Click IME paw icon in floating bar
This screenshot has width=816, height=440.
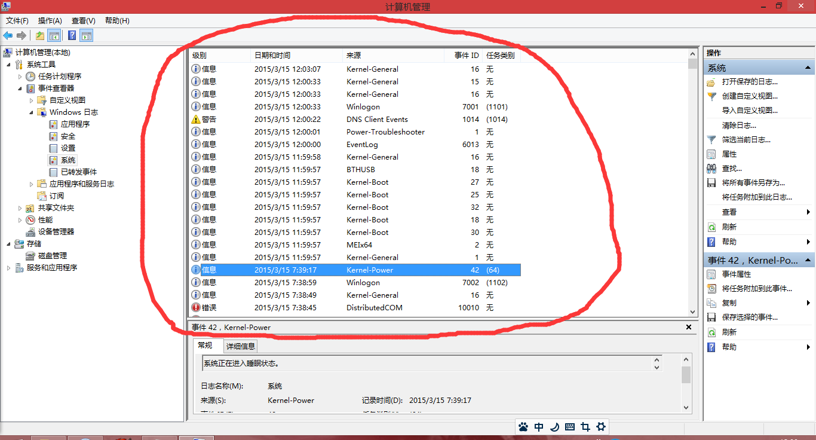tap(523, 427)
